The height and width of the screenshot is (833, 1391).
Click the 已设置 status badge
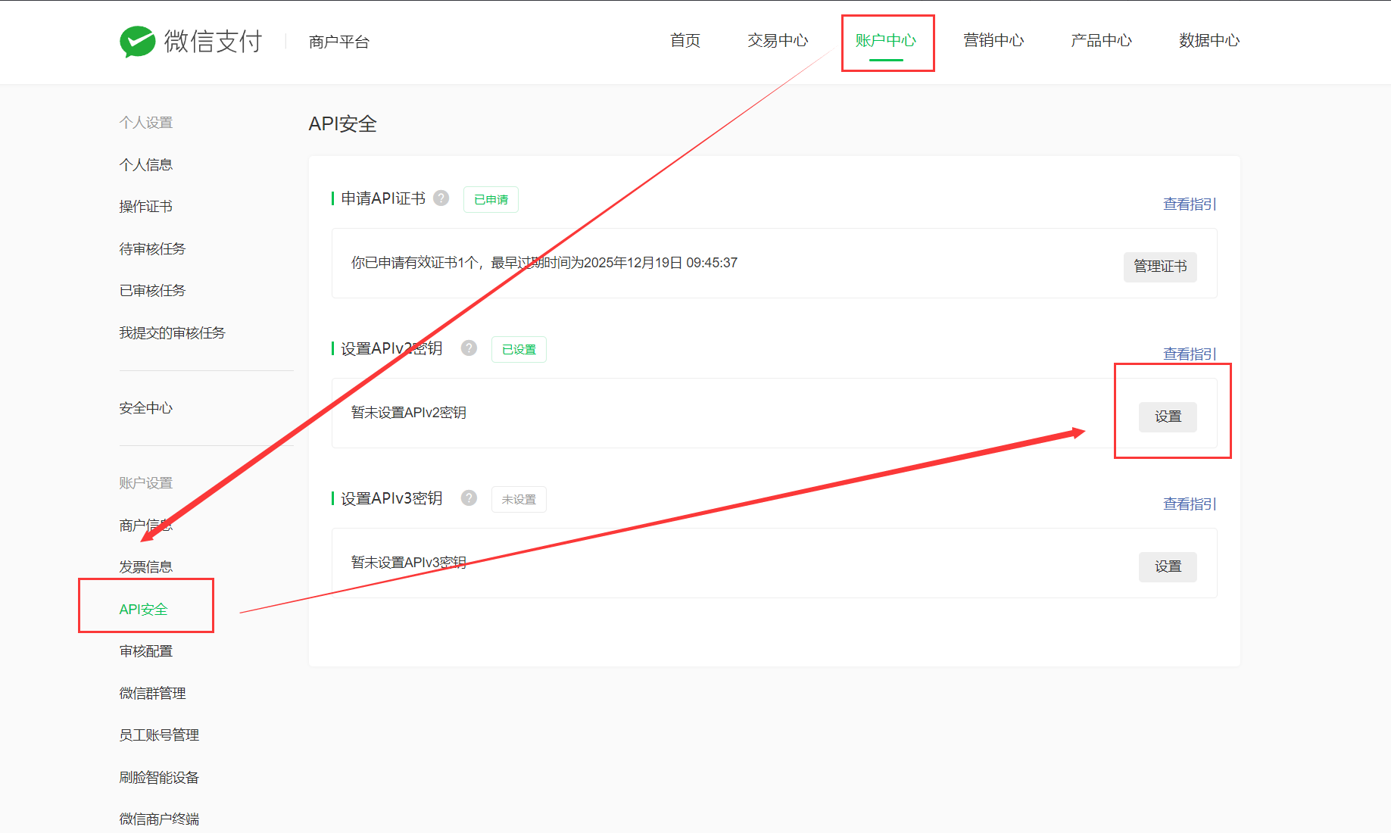pos(519,349)
